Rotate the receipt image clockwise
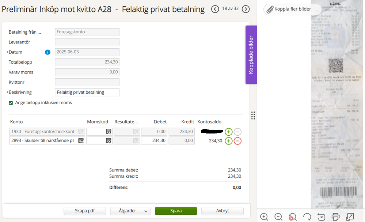This screenshot has height=222, width=365. (307, 217)
